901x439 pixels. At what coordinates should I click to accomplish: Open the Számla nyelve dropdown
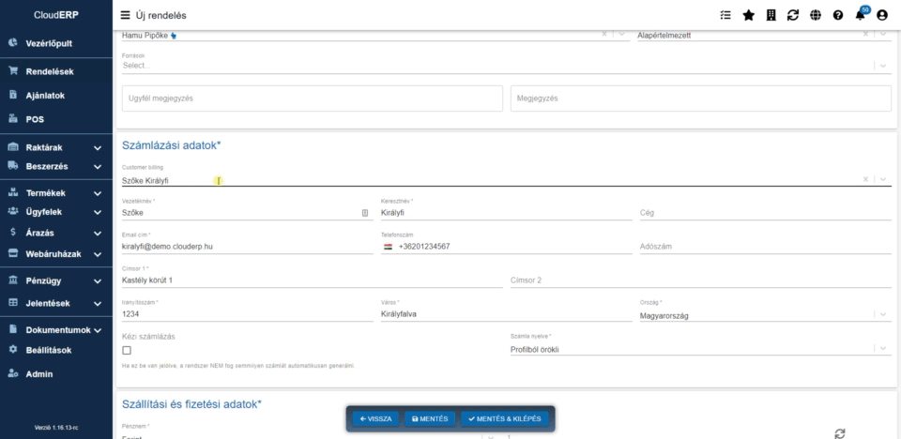point(882,349)
